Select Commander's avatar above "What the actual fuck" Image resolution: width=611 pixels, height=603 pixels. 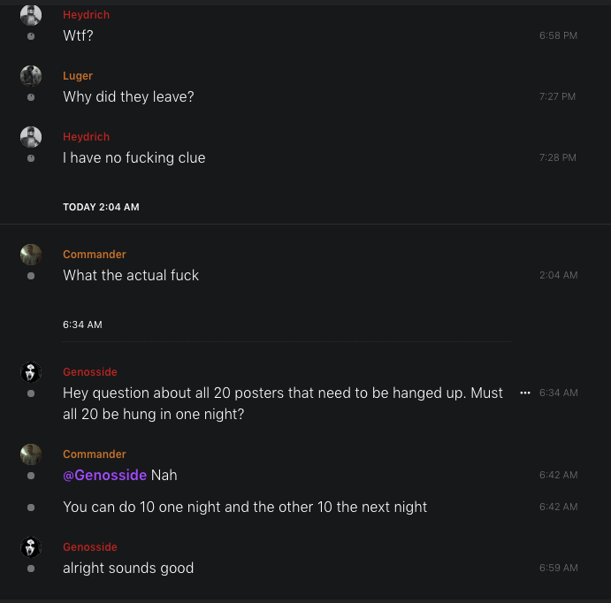pos(31,255)
